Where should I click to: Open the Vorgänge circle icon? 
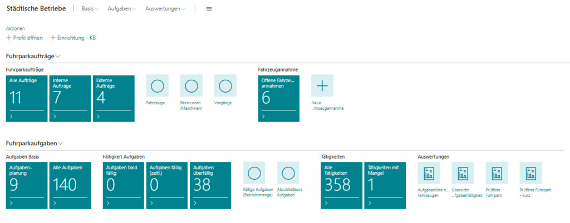225,86
